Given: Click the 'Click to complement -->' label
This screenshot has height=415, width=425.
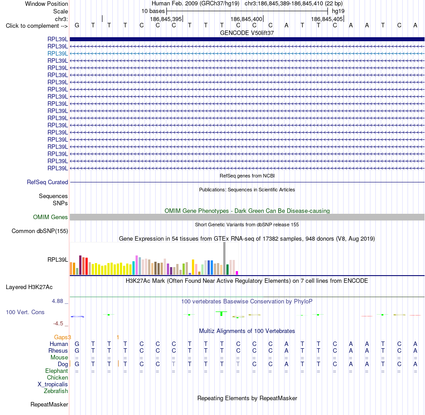Looking at the screenshot, I should coord(37,26).
